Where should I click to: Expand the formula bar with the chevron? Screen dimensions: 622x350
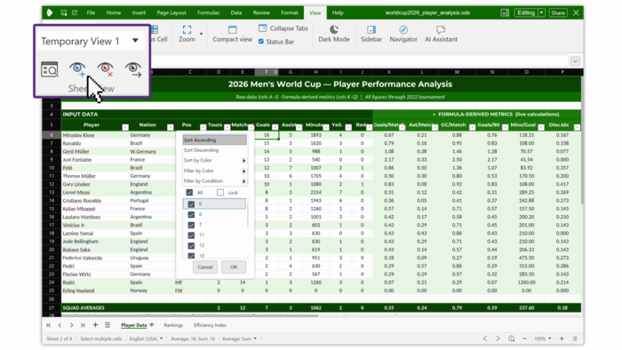tap(575, 61)
